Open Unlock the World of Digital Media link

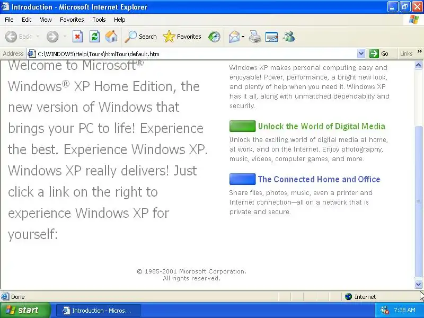322,126
